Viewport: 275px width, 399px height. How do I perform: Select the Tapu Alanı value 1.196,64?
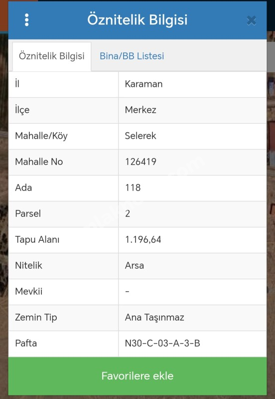[x=143, y=240]
